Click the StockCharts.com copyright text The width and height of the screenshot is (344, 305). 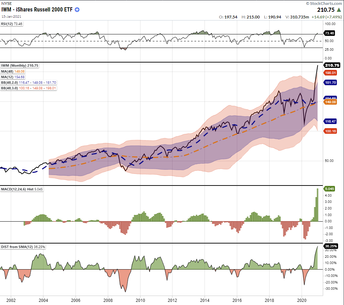click(324, 3)
